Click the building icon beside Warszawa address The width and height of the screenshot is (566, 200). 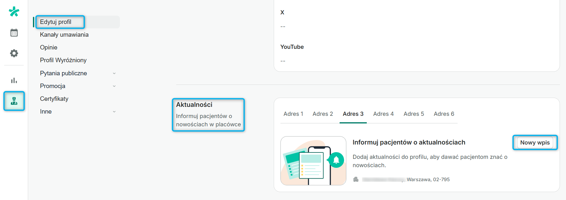(x=356, y=180)
